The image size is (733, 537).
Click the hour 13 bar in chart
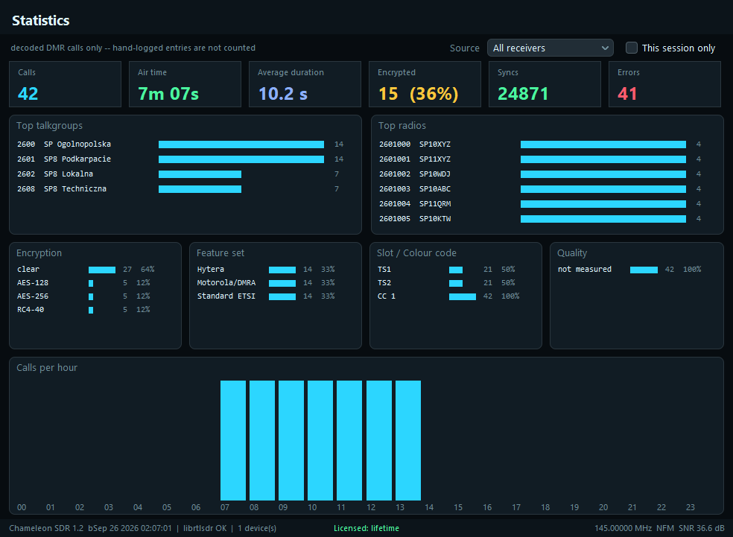408,440
